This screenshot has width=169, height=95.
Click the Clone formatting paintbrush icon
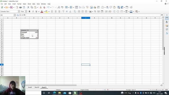[x=41, y=7]
